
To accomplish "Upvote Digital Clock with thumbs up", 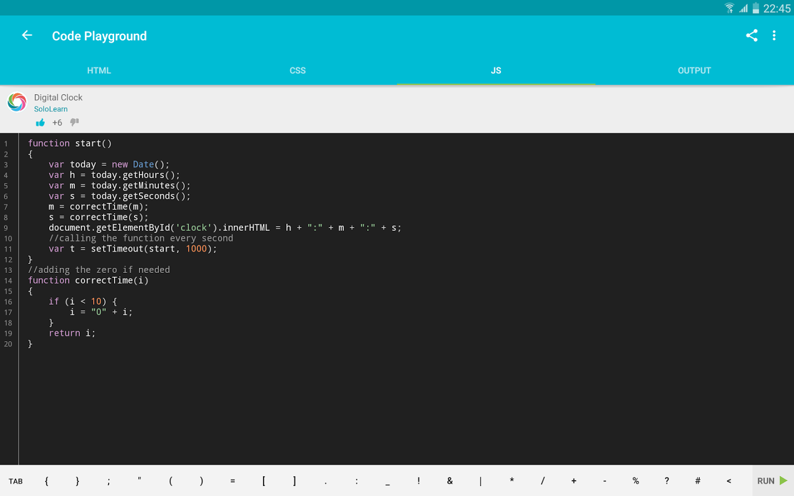I will click(x=40, y=122).
